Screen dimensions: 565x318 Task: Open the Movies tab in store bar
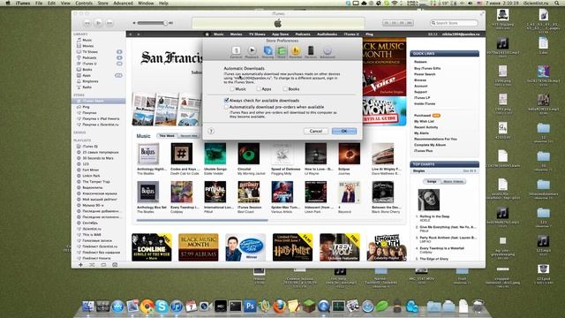(236, 34)
